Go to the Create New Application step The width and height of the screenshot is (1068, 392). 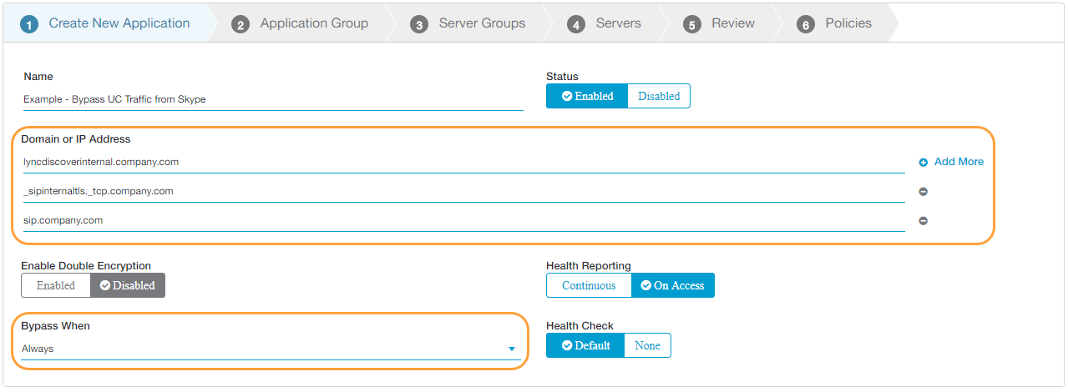point(119,23)
